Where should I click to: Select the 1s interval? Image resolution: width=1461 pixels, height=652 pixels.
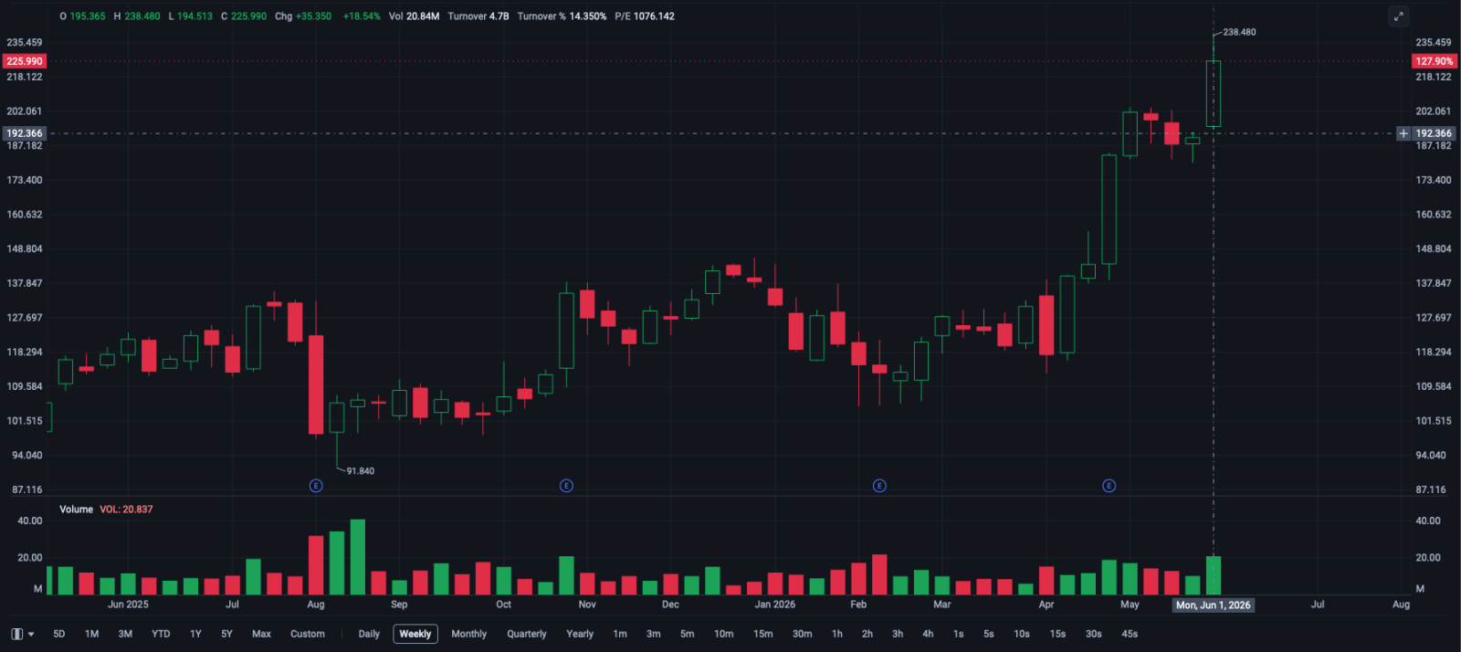(959, 634)
